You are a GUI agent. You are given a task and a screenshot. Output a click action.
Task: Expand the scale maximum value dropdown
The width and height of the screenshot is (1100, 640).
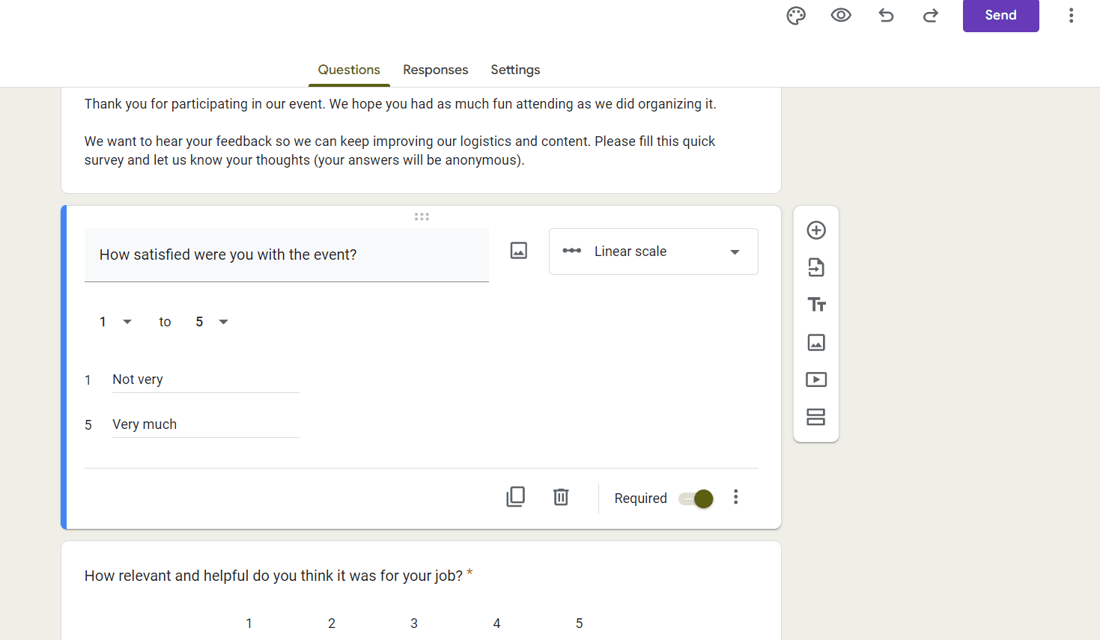pos(212,322)
